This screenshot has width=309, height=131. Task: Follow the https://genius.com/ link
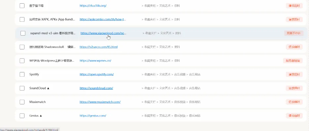pos(93,116)
